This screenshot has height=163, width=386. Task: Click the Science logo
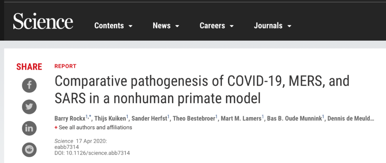pyautogui.click(x=43, y=22)
